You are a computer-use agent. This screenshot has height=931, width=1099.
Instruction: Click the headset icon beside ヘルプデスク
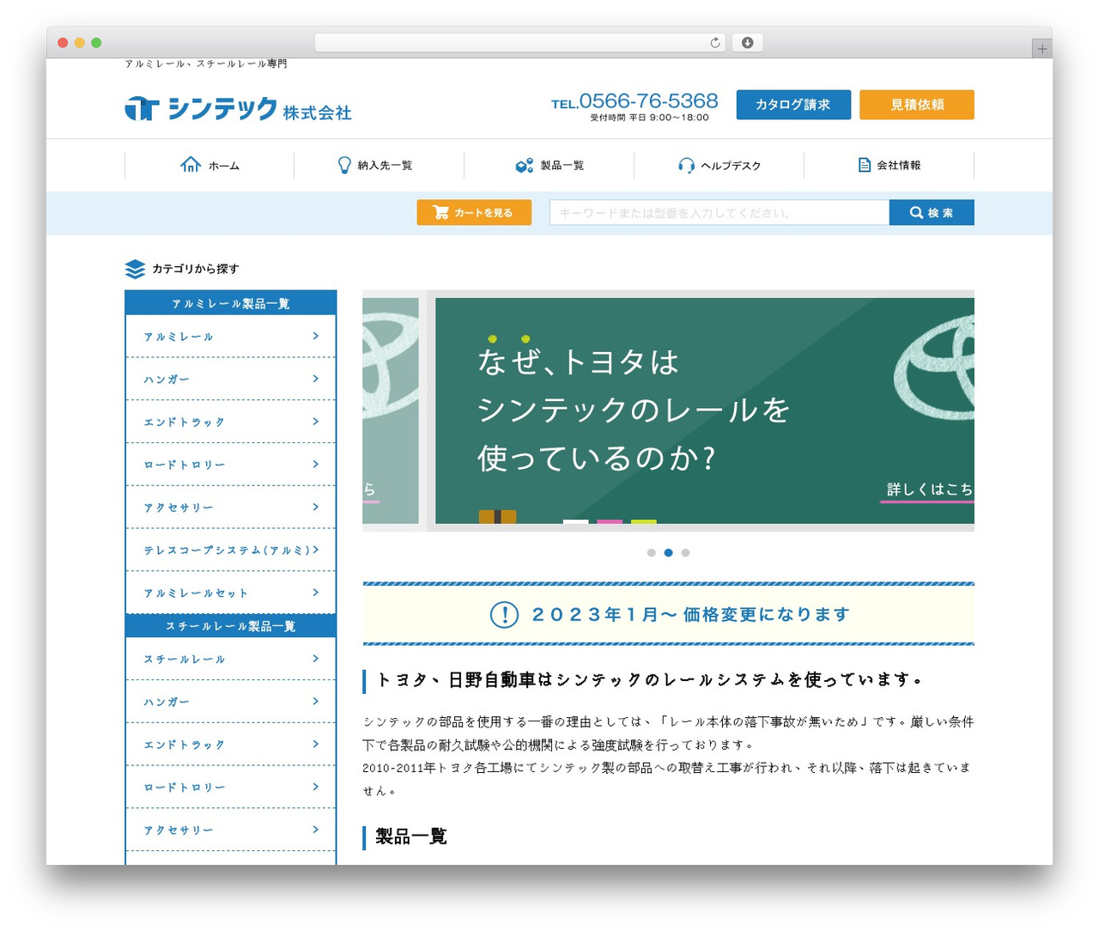click(686, 165)
